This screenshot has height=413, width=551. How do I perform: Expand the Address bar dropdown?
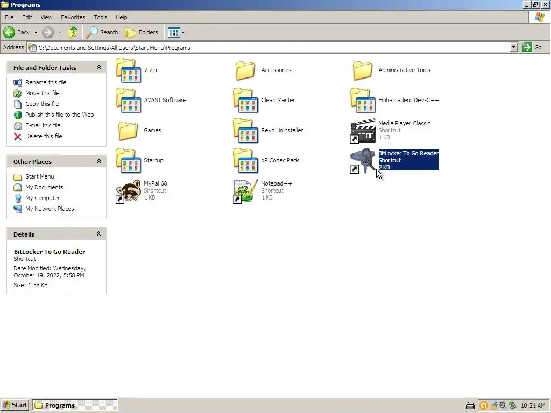pos(513,47)
